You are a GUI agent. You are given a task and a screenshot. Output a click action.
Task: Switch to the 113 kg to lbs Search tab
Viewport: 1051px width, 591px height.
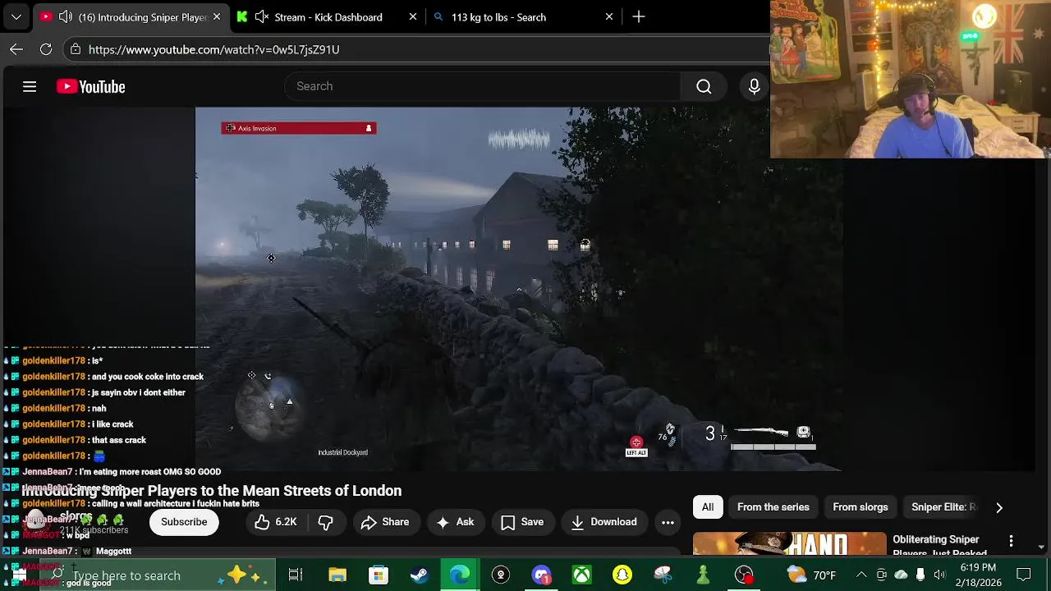click(498, 16)
